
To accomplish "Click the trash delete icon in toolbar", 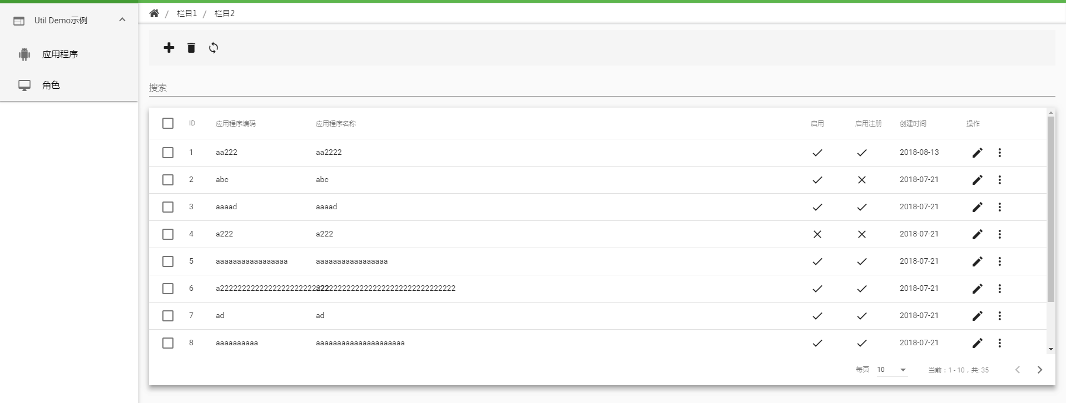I will click(x=191, y=48).
